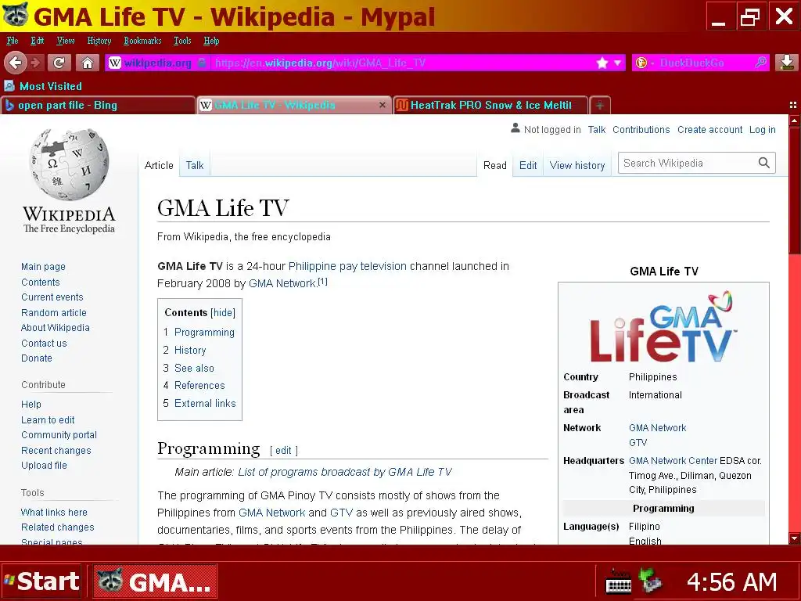Open the article Talk tab
The height and width of the screenshot is (601, 801).
pos(195,166)
